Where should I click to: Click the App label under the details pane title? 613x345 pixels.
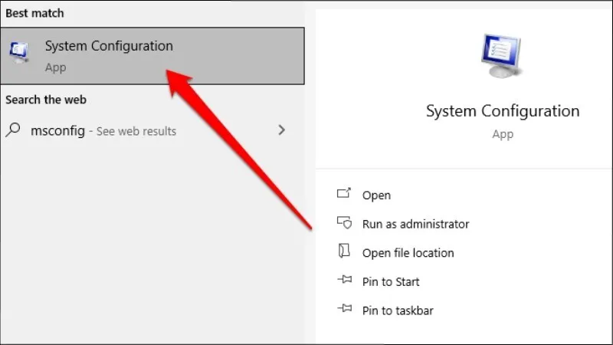(x=502, y=134)
